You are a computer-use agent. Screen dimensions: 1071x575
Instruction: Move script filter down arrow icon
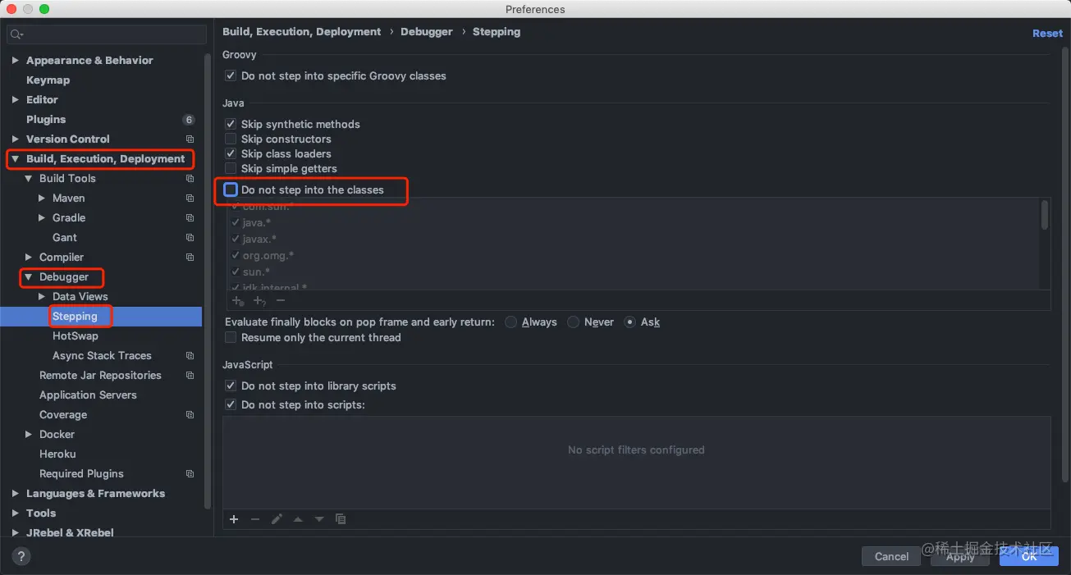pyautogui.click(x=319, y=519)
